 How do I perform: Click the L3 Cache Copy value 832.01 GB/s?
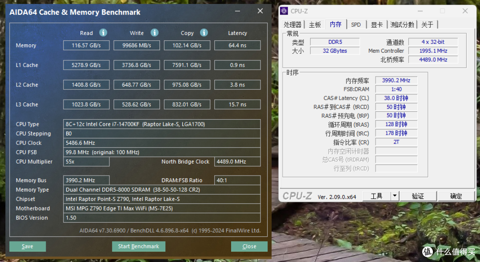(x=187, y=105)
